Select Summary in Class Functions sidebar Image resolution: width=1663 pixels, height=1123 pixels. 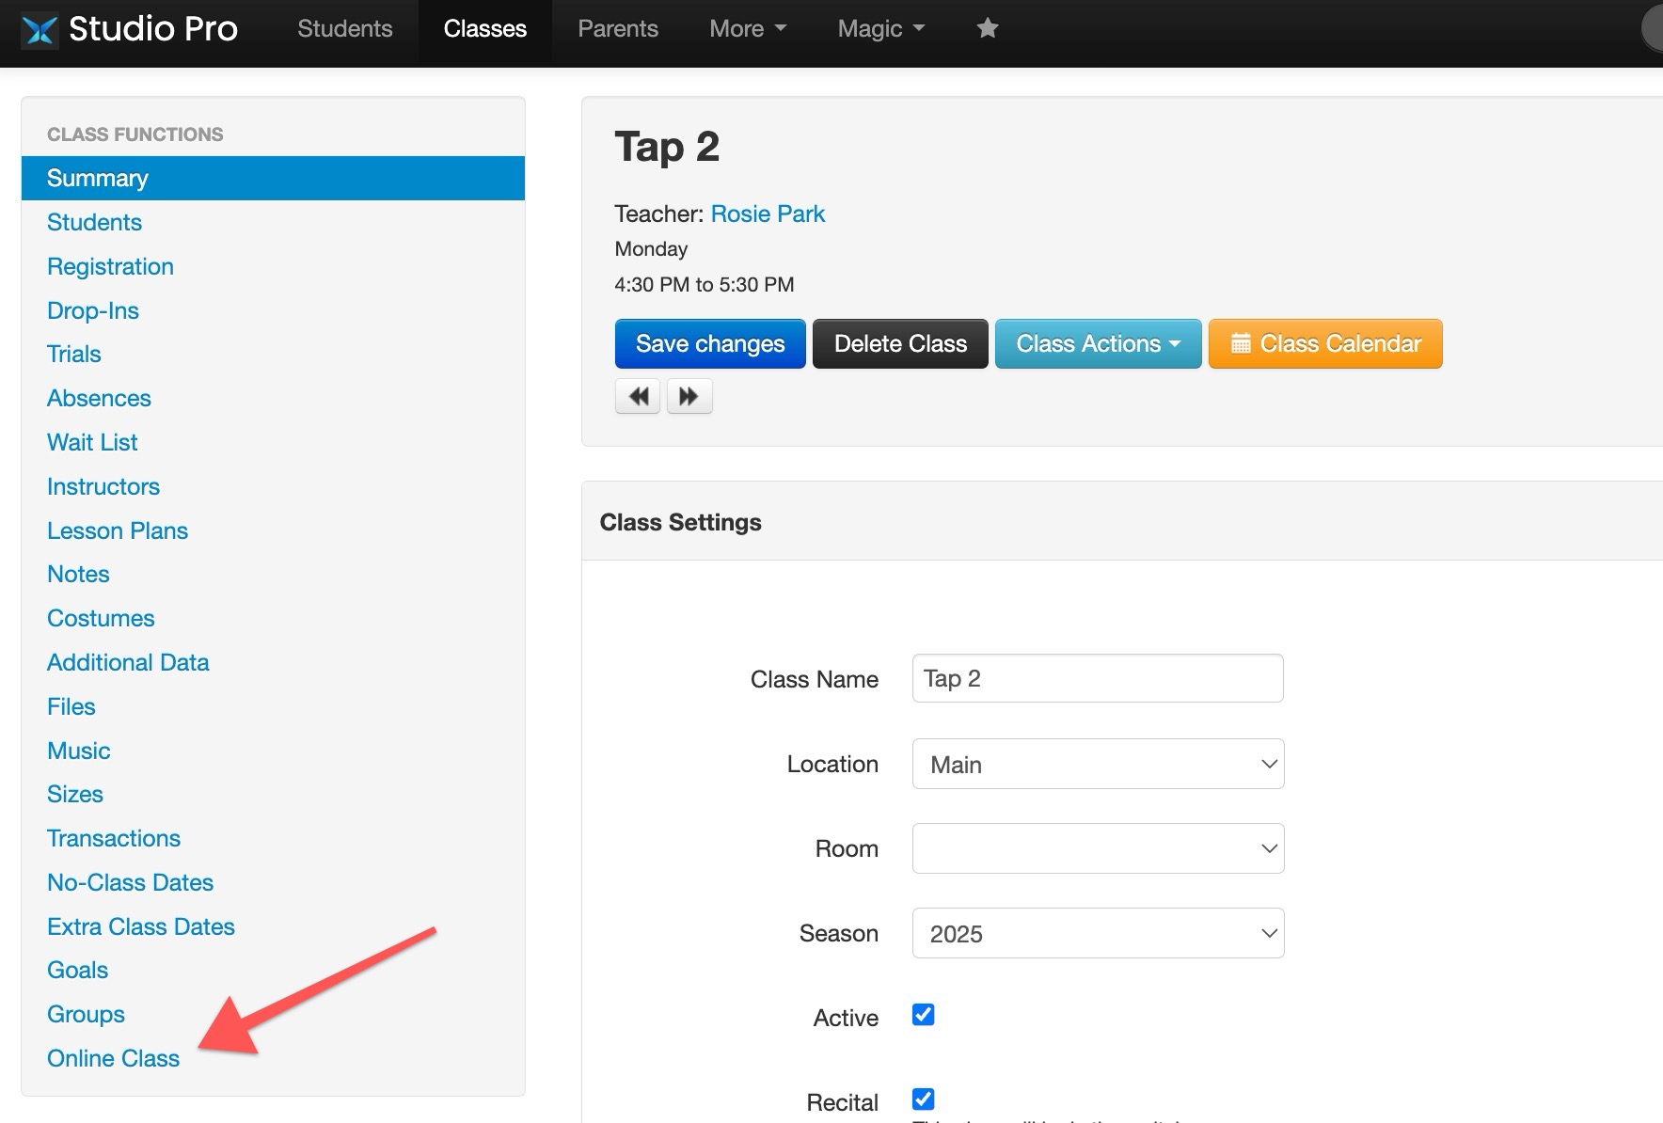[273, 178]
